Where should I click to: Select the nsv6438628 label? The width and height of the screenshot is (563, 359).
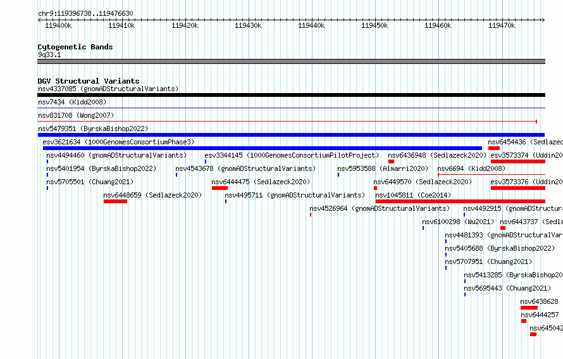tap(540, 301)
